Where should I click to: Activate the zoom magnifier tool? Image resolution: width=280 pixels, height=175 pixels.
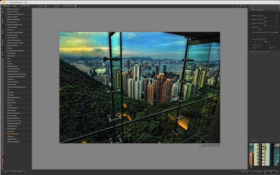[238, 6]
